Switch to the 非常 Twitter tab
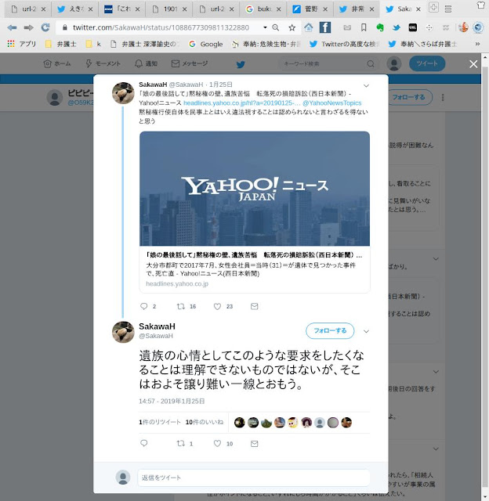Viewport: 489px width, 501px height. coord(357,9)
